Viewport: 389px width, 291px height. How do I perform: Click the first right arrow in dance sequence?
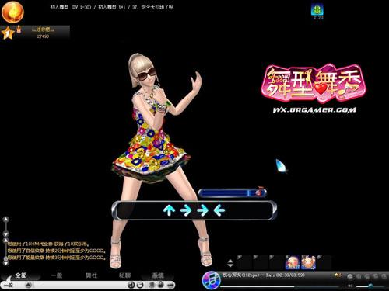[x=186, y=210]
